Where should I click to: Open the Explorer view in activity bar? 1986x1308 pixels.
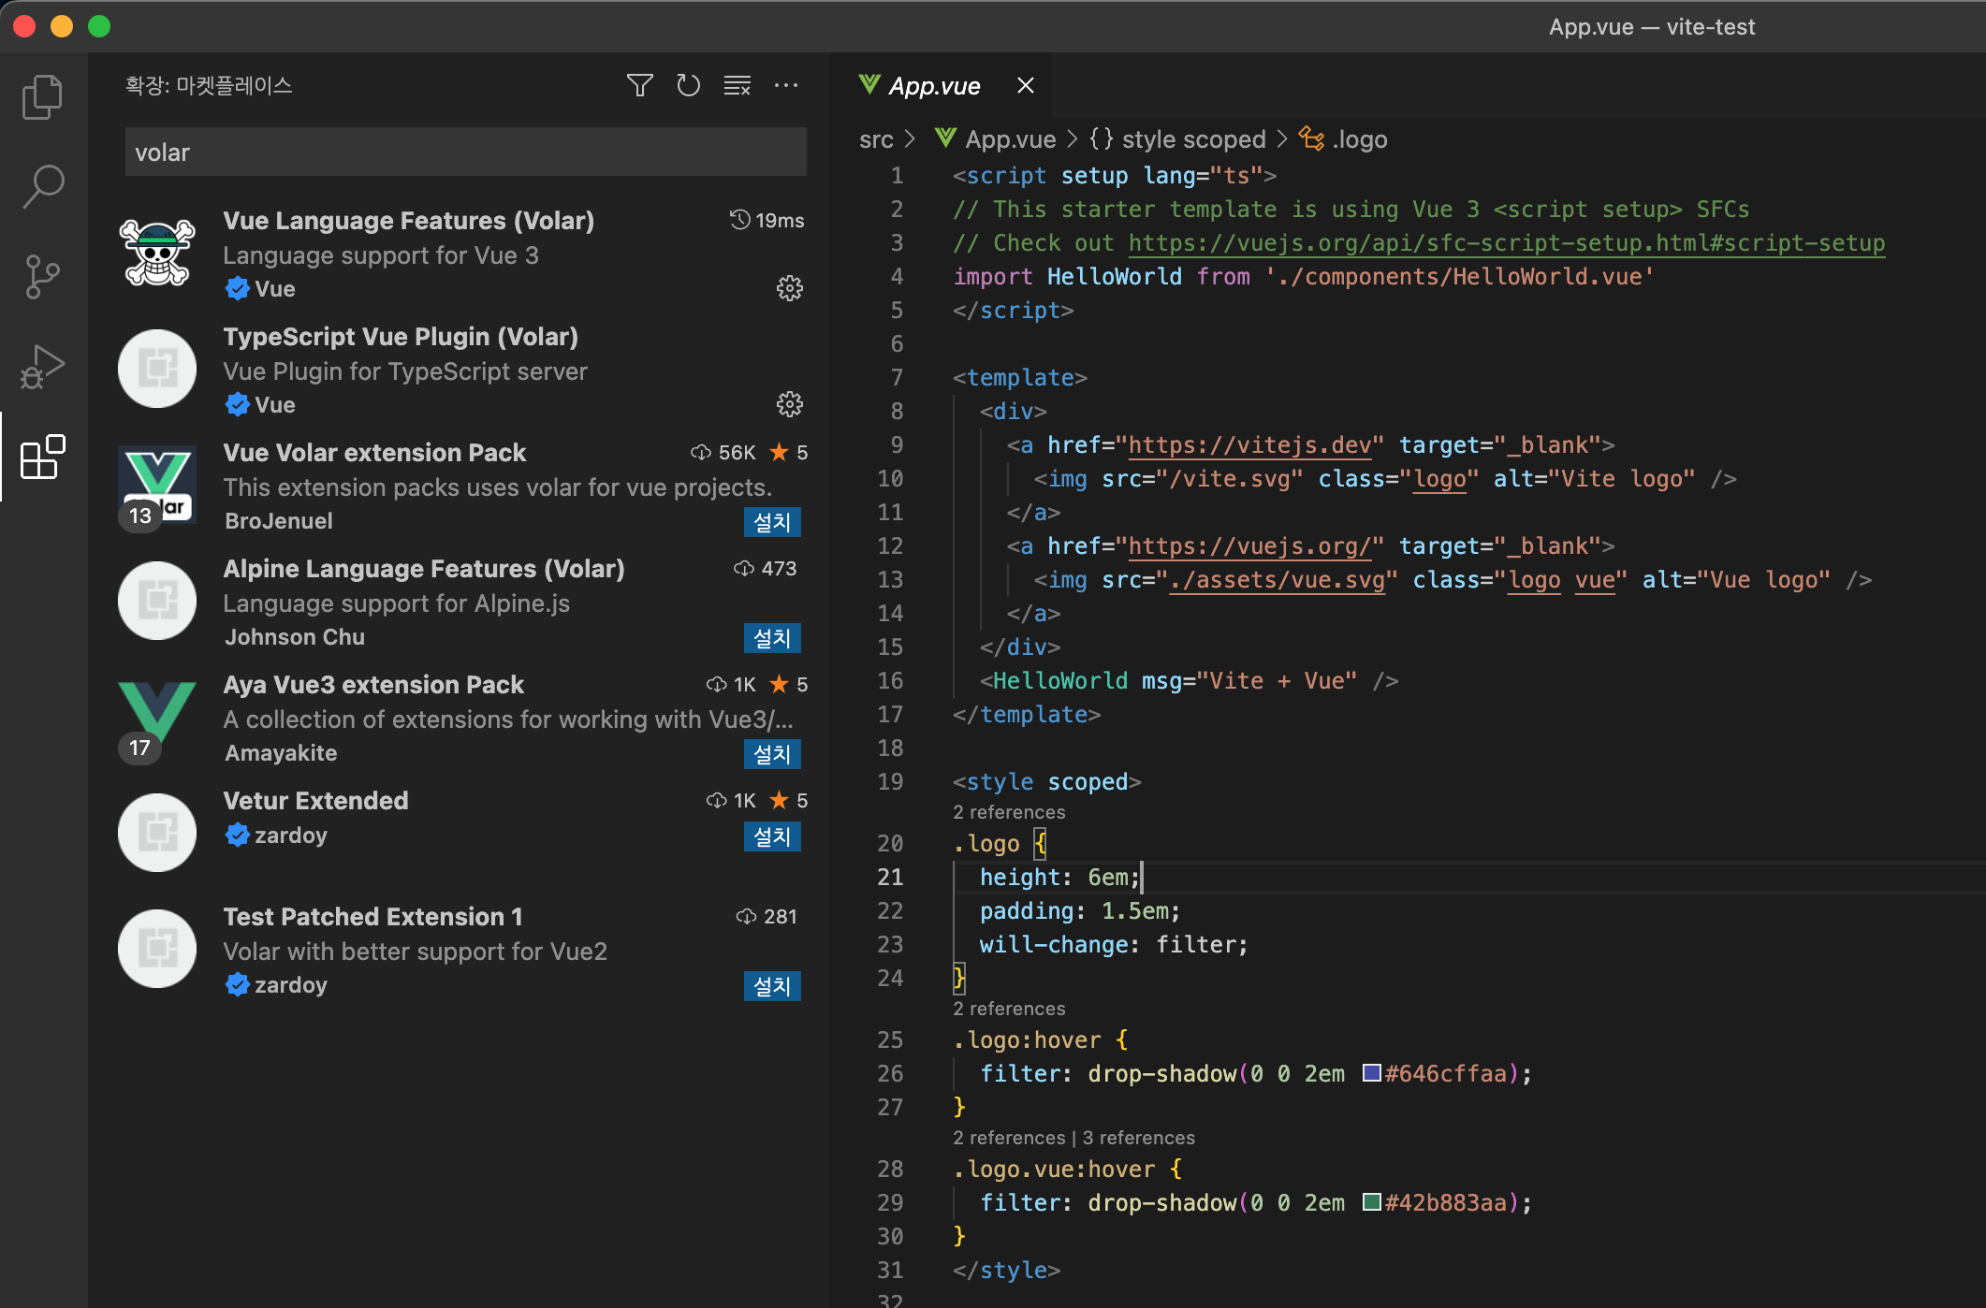coord(42,96)
